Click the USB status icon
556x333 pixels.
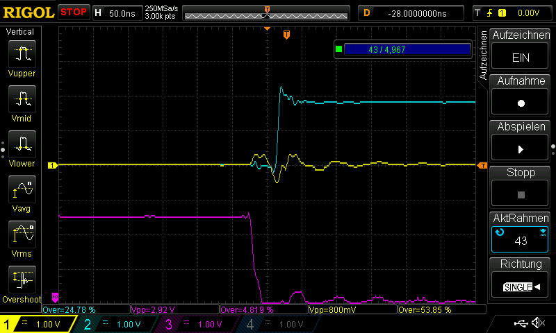tap(521, 323)
